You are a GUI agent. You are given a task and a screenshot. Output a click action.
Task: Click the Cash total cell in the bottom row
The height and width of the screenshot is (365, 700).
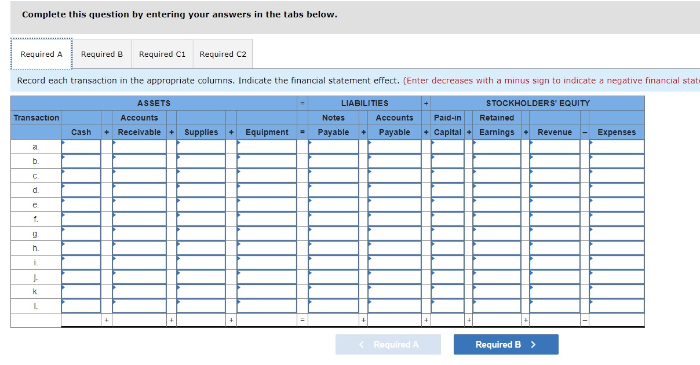point(82,319)
